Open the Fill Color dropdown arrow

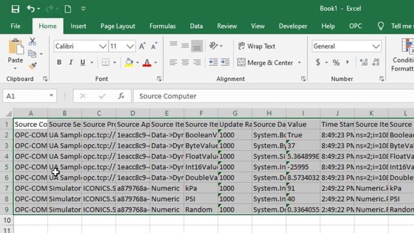pos(138,63)
